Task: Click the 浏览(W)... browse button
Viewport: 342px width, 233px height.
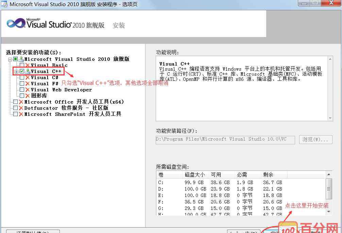Action: [315, 140]
